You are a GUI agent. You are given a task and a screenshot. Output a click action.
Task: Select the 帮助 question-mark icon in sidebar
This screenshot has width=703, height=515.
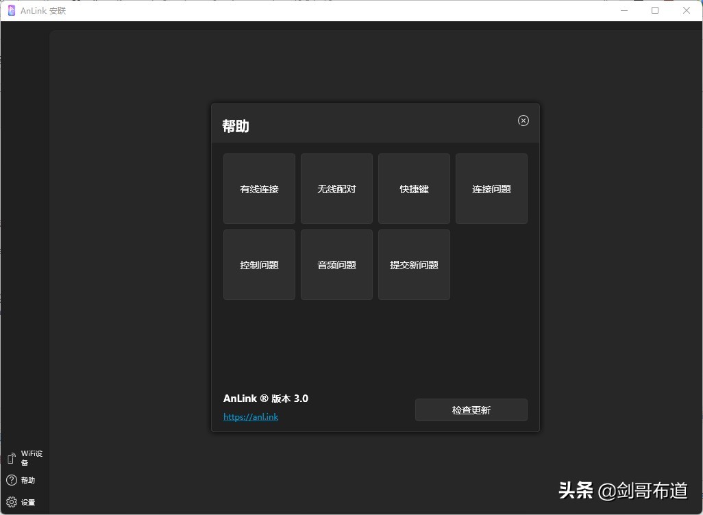[12, 479]
